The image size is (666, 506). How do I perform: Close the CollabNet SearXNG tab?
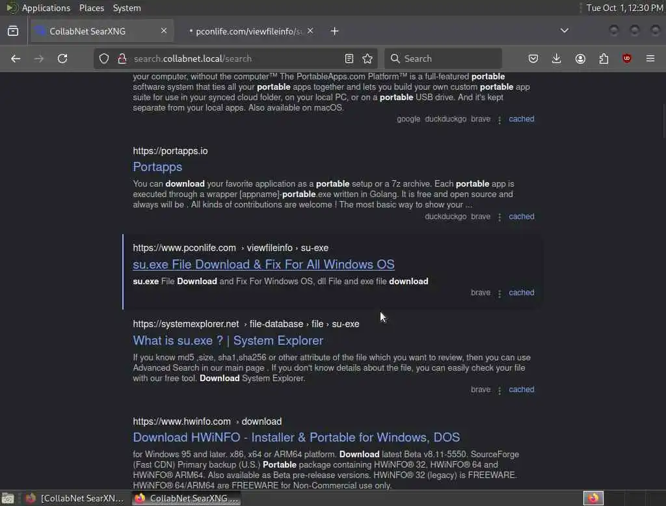(164, 31)
